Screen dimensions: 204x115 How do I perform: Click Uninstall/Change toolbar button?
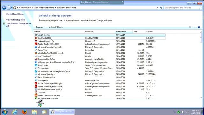[x=56, y=27]
